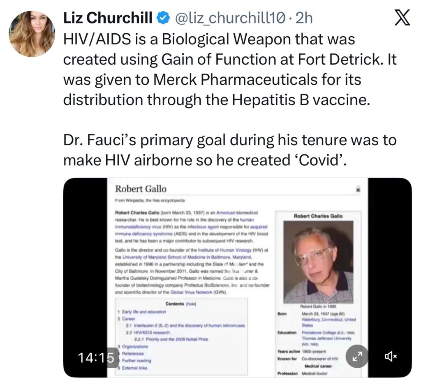Expand the video using the fullscreen icon
The height and width of the screenshot is (387, 421).
pos(356,357)
